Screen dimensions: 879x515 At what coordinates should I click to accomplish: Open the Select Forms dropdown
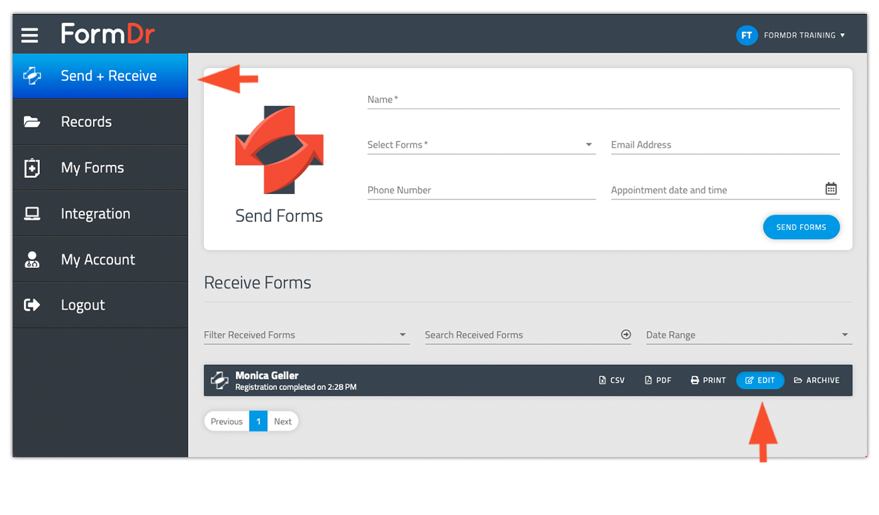coord(482,145)
